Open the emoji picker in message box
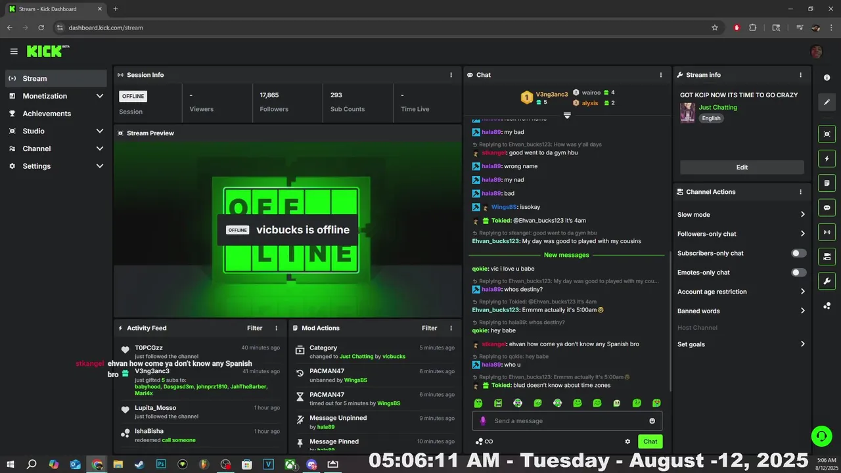Viewport: 841px width, 473px height. pyautogui.click(x=652, y=421)
